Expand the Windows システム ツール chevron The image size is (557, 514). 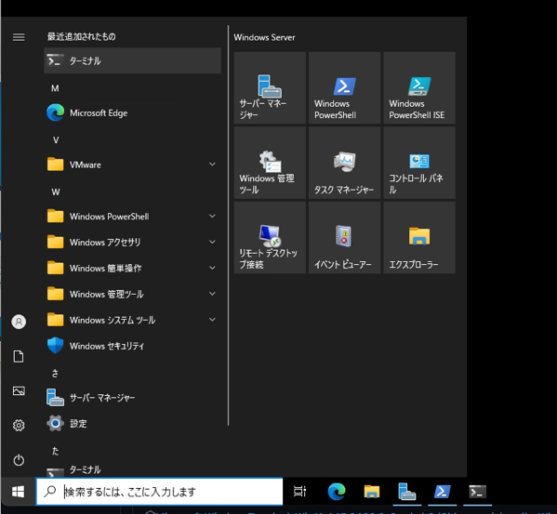click(x=212, y=320)
